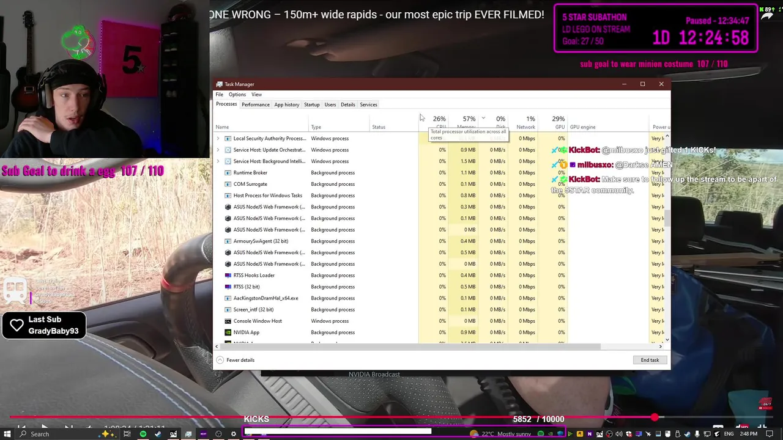Click the horizontal scrollbar left arrow
This screenshot has width=783, height=440.
pyautogui.click(x=217, y=346)
